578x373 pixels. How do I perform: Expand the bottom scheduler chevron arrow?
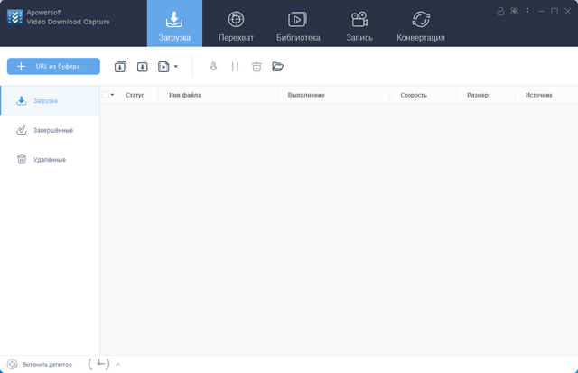pyautogui.click(x=117, y=364)
